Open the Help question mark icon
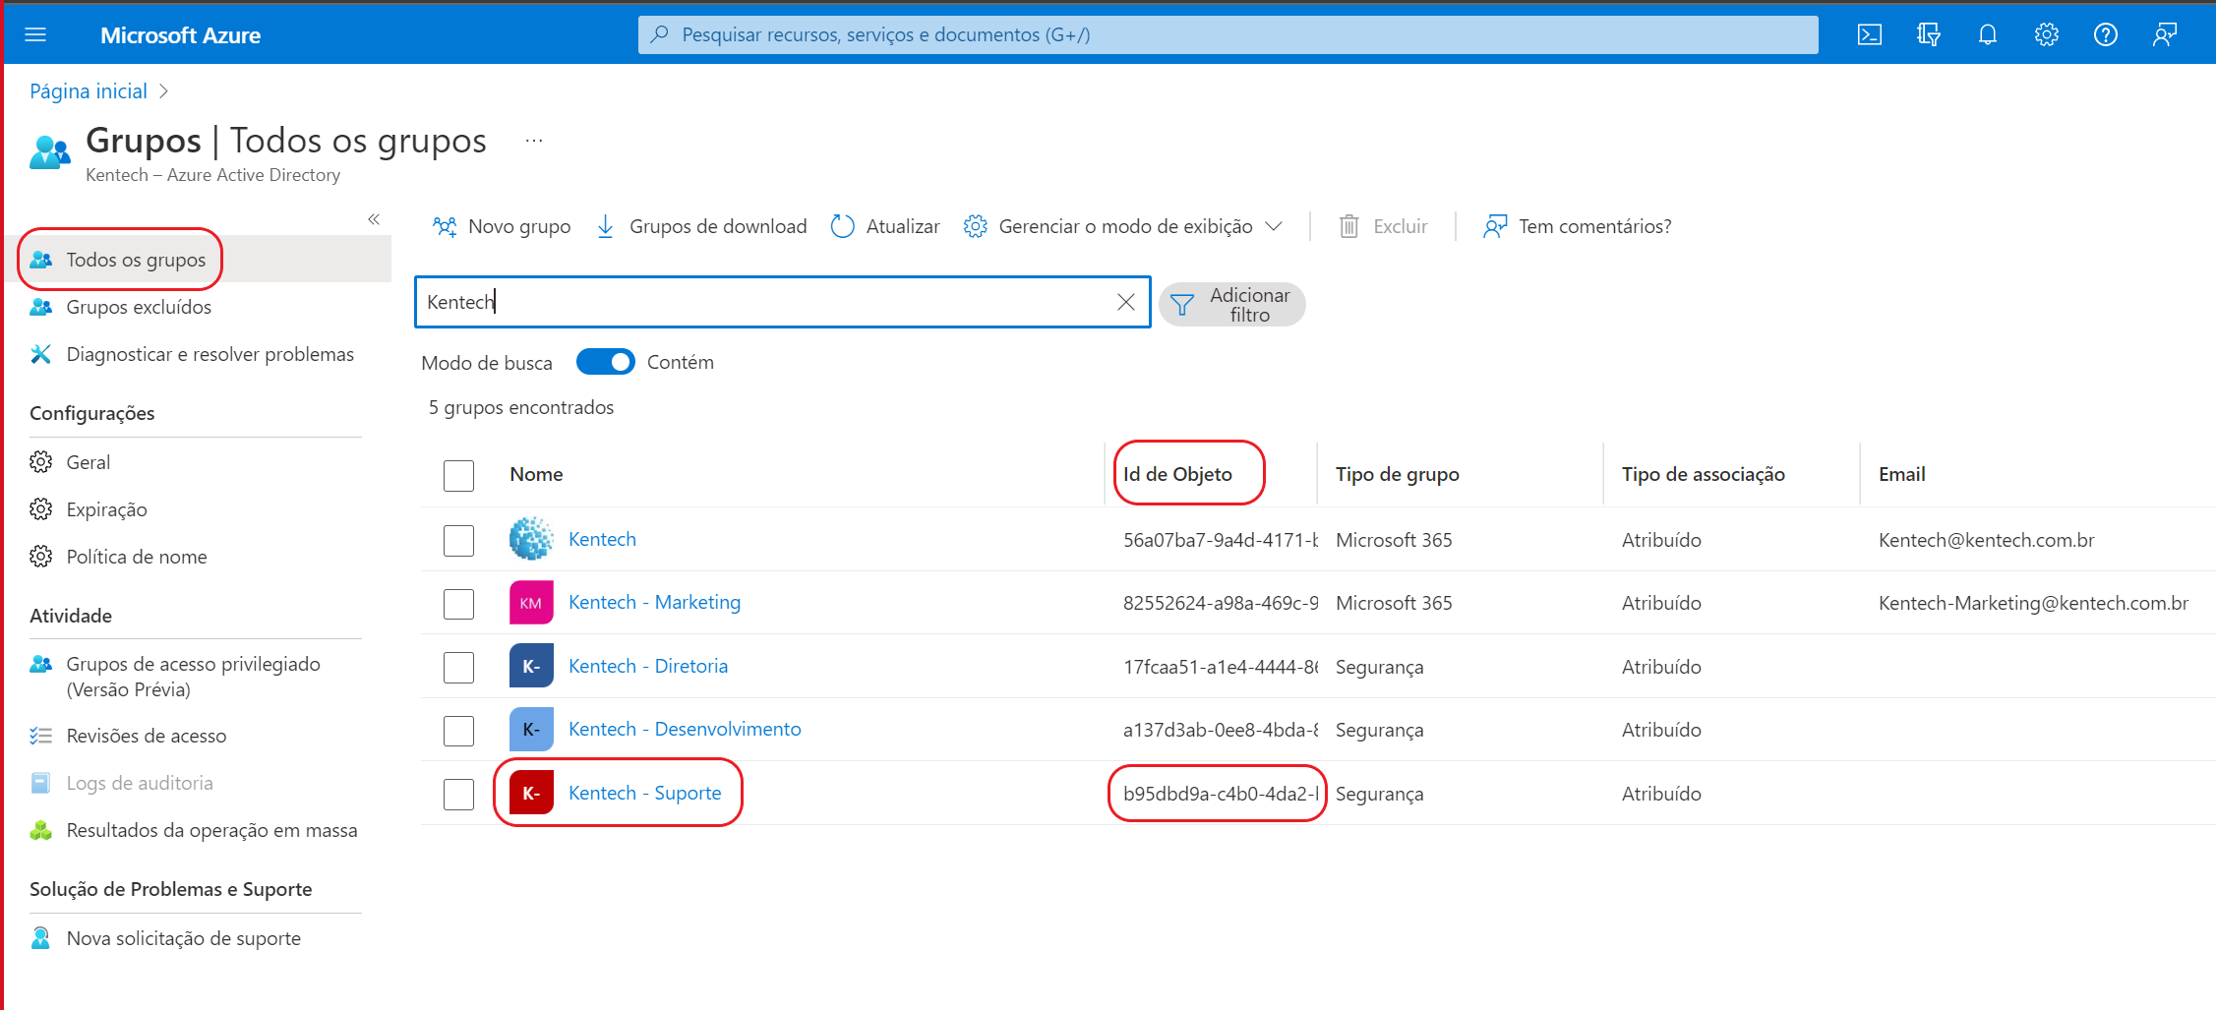 (2105, 35)
